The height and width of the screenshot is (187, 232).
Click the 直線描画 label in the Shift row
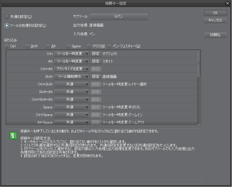tap(109, 77)
